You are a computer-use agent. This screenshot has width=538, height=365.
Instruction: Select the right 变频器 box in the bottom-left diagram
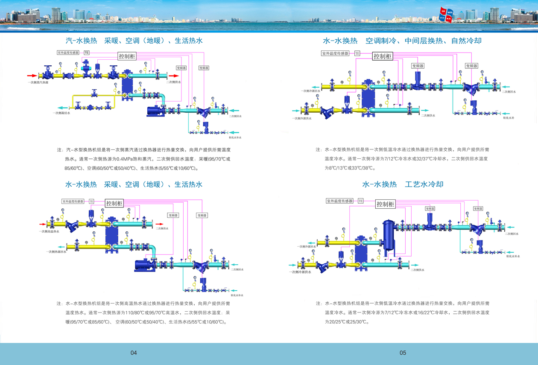point(202,215)
